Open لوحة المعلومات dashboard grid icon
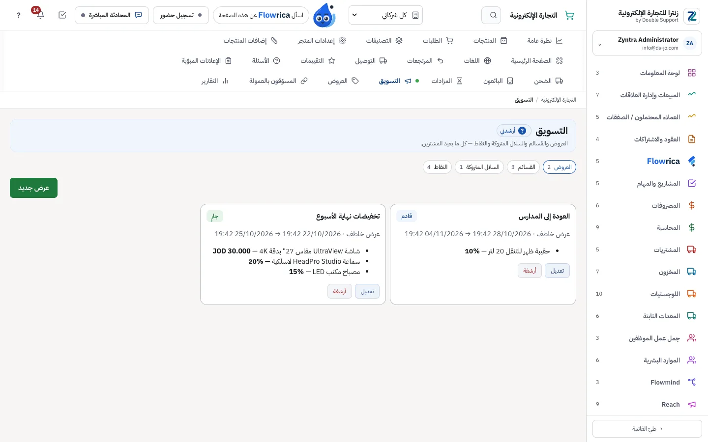Screen dimensions: 708x442 [x=692, y=73]
